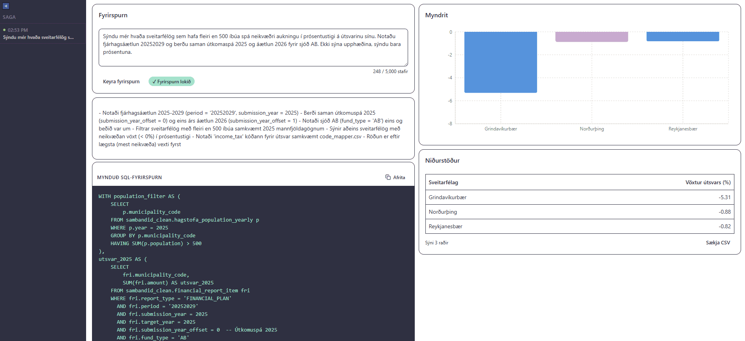
Task: Open saved query 'Sýndu mér hvaða sveitarfélög s...'
Action: pos(43,34)
